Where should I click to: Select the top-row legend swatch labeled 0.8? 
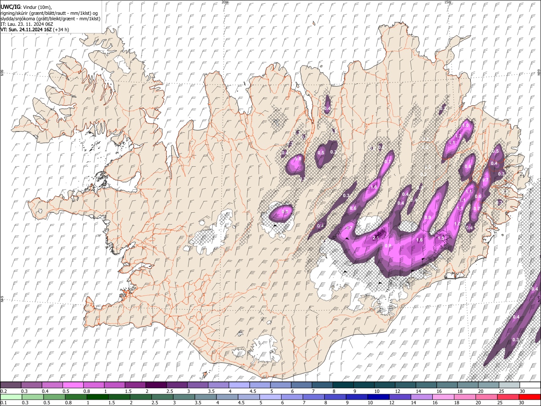click(93, 385)
